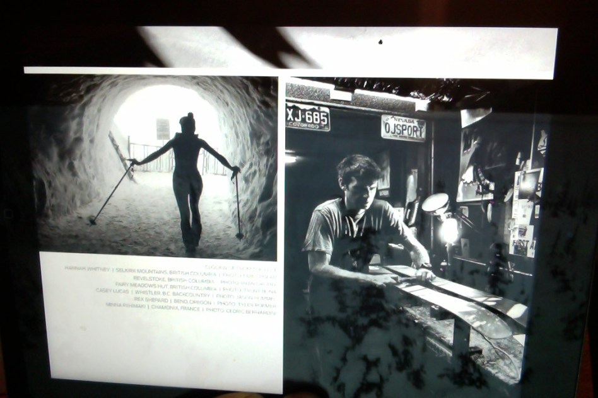598x398 pixels.
Task: Tap the man waxing the ski
Action: coord(353,233)
